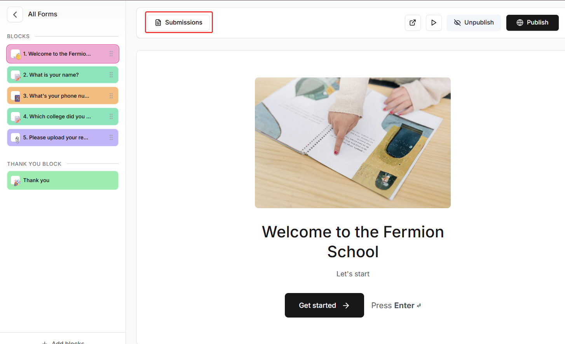Screen dimensions: 565x344
Task: Click the welcome cover image
Action: pos(352,143)
